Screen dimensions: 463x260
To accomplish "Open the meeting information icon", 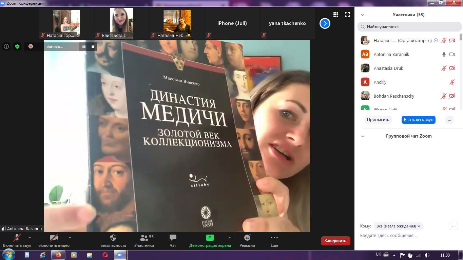I will (6, 46).
